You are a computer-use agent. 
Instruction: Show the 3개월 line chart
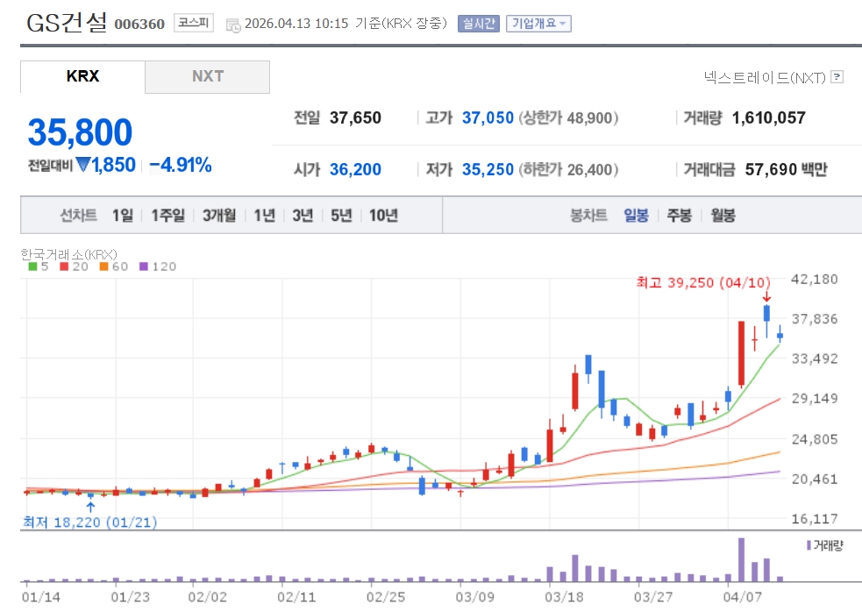click(x=218, y=216)
